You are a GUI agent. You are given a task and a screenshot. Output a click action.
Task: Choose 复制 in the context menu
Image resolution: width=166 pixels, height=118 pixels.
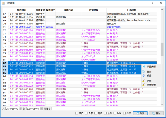pos(152,72)
